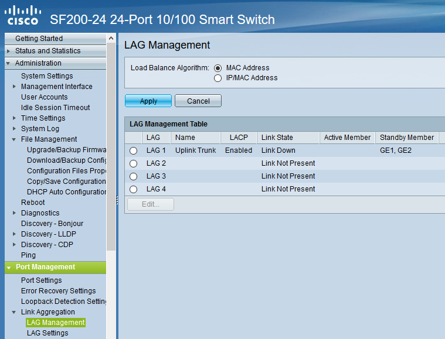This screenshot has height=339, width=445.
Task: Select the LAG 2 row radio button
Action: 134,163
